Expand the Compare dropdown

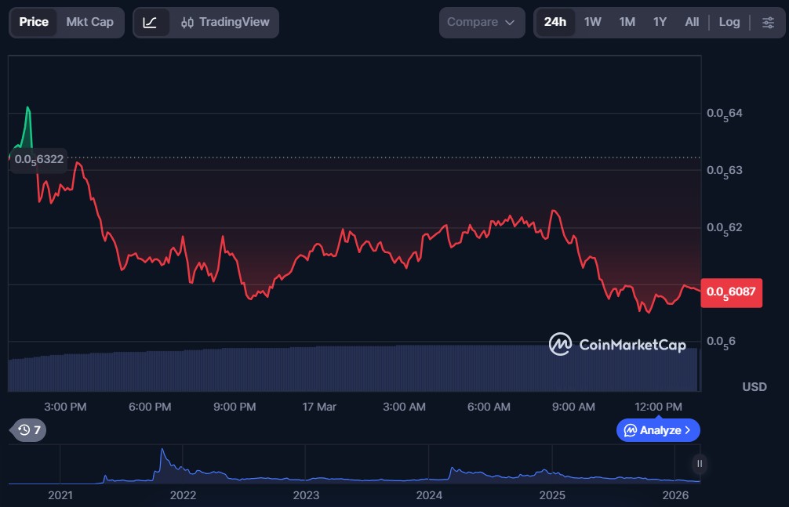pyautogui.click(x=481, y=22)
